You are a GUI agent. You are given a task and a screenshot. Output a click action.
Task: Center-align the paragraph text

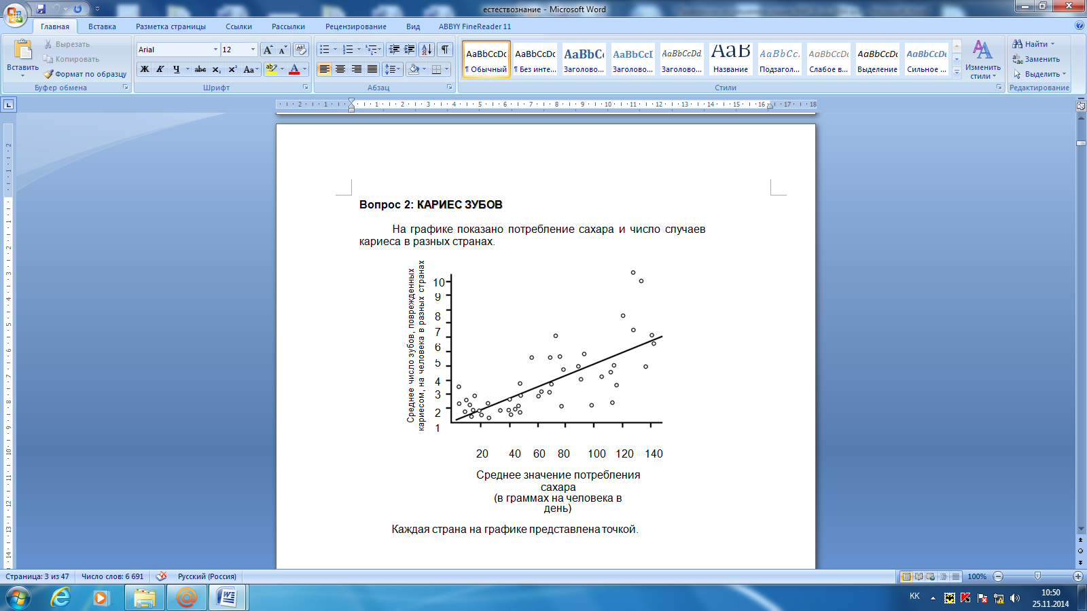(340, 69)
